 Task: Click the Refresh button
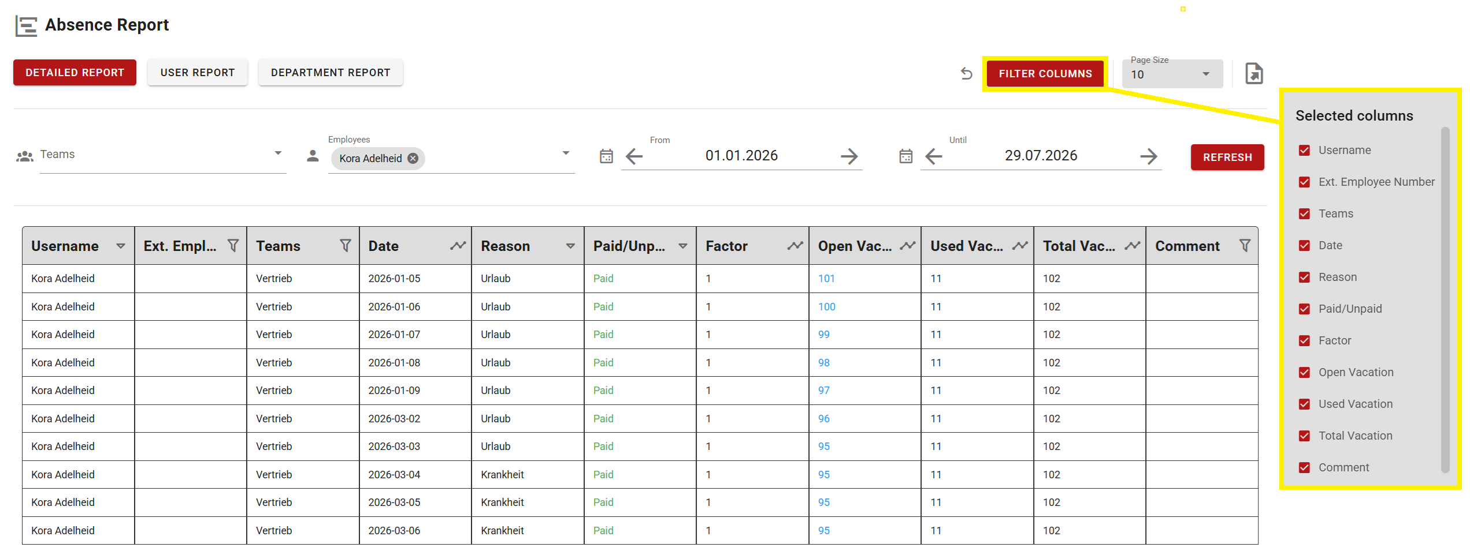1227,157
